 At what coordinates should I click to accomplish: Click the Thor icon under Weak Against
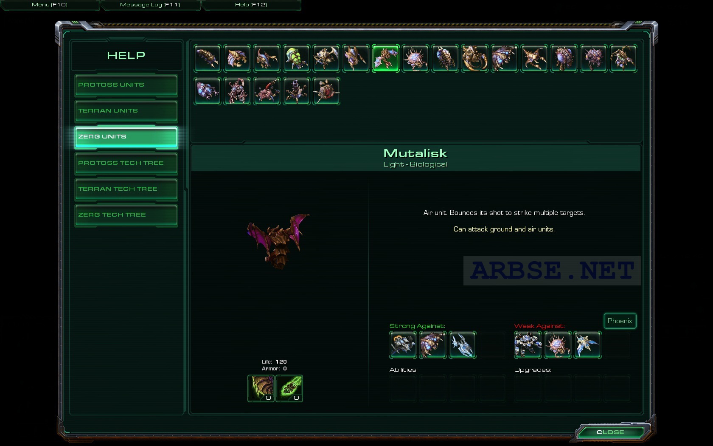coord(528,345)
